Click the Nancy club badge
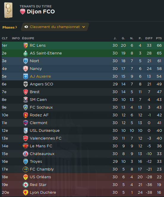The image size is (164, 197). 26,69
